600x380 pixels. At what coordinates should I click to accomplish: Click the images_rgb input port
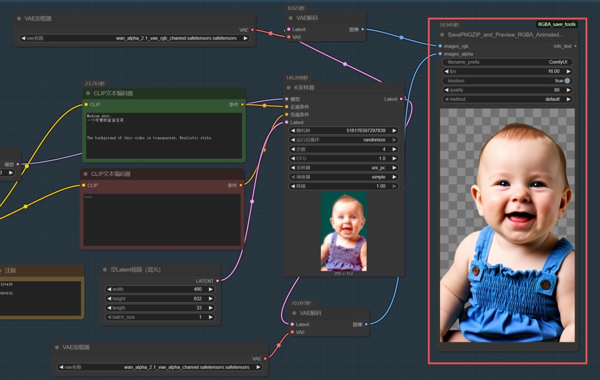(x=440, y=46)
